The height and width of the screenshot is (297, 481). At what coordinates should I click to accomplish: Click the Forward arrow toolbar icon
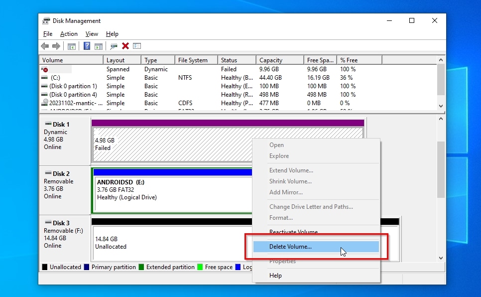(x=56, y=46)
